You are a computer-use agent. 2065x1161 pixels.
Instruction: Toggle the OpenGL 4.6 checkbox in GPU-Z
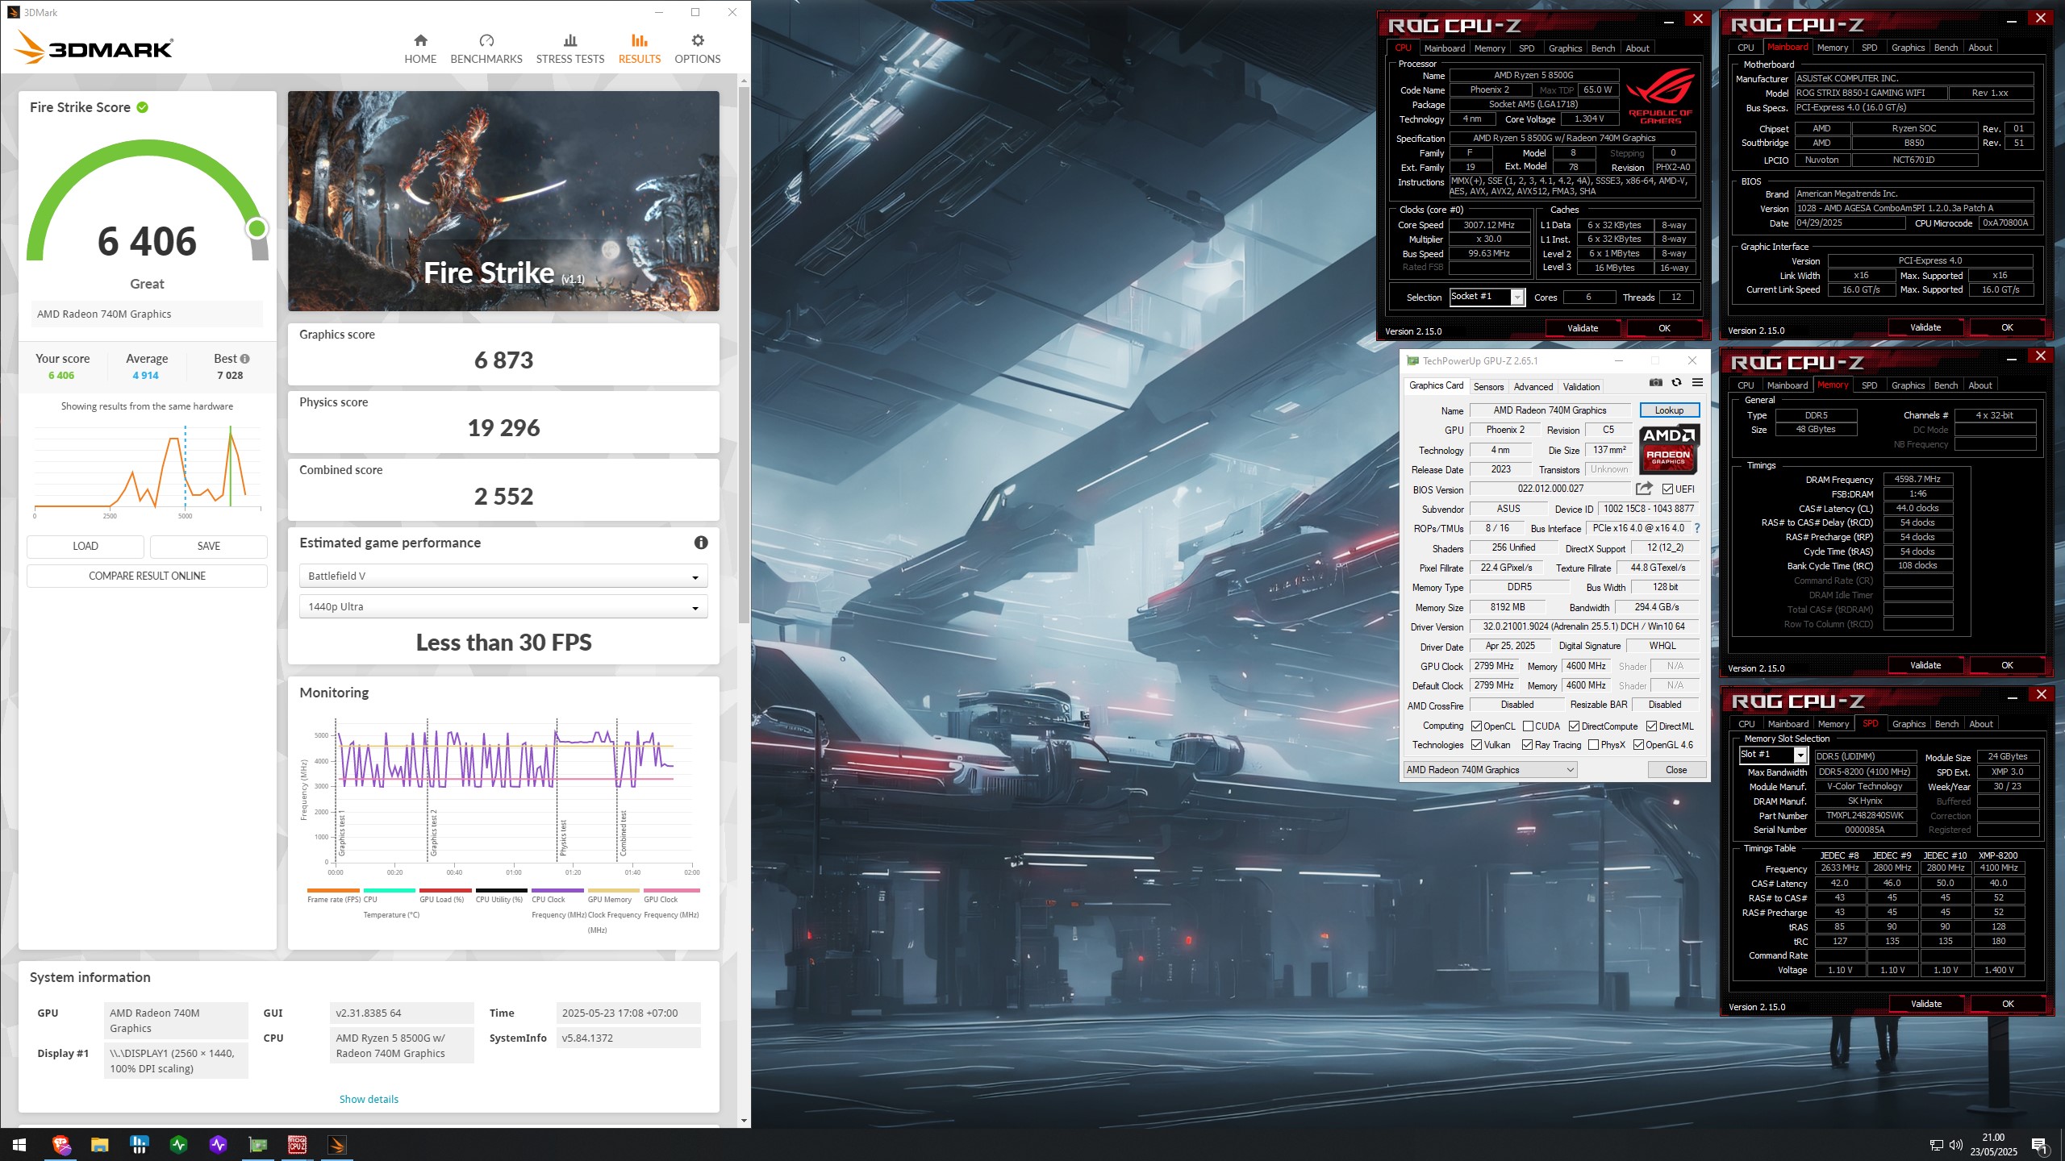coord(1638,745)
